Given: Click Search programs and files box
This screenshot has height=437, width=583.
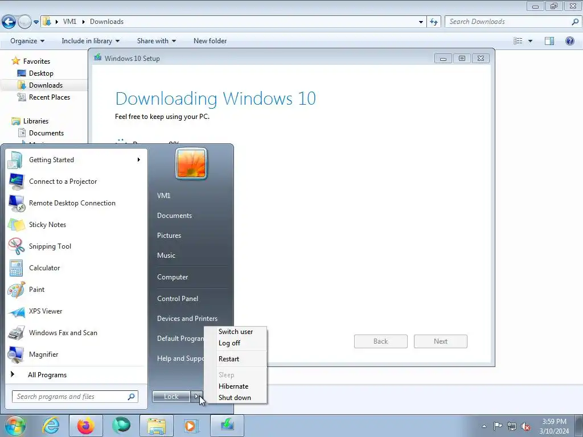Looking at the screenshot, I should pos(75,397).
